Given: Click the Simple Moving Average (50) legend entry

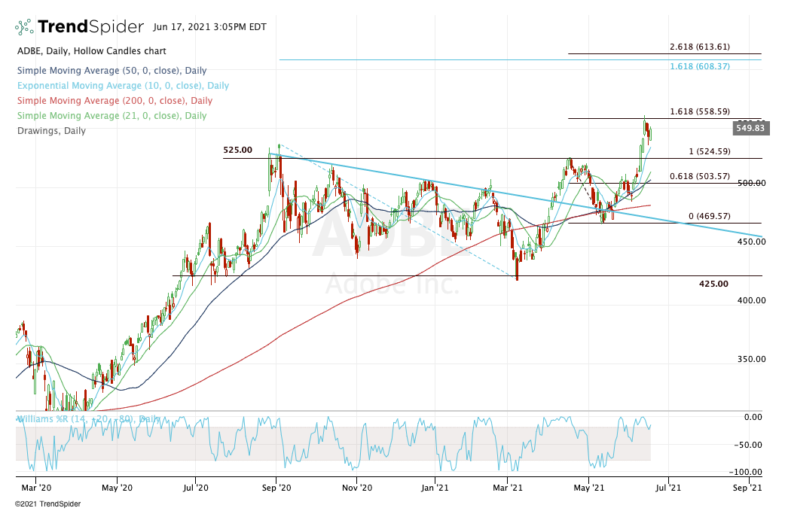Looking at the screenshot, I should [111, 71].
